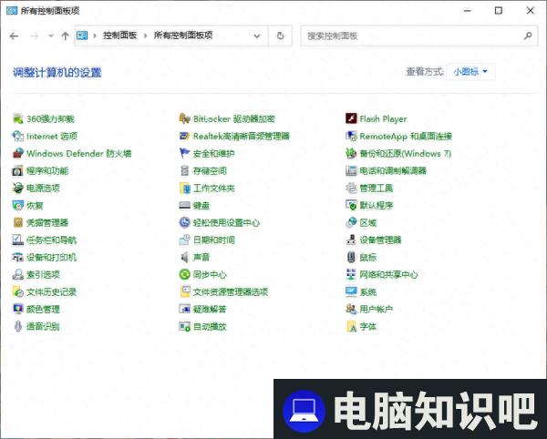Refresh the control panel view
This screenshot has height=439, width=547.
point(280,36)
